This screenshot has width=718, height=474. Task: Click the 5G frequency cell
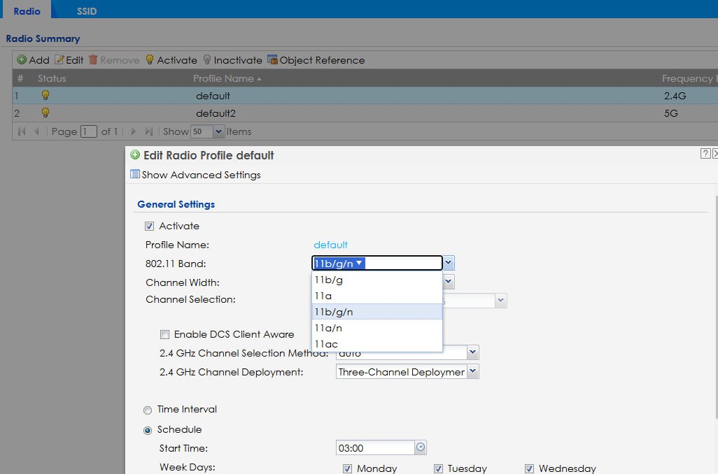pyautogui.click(x=671, y=113)
